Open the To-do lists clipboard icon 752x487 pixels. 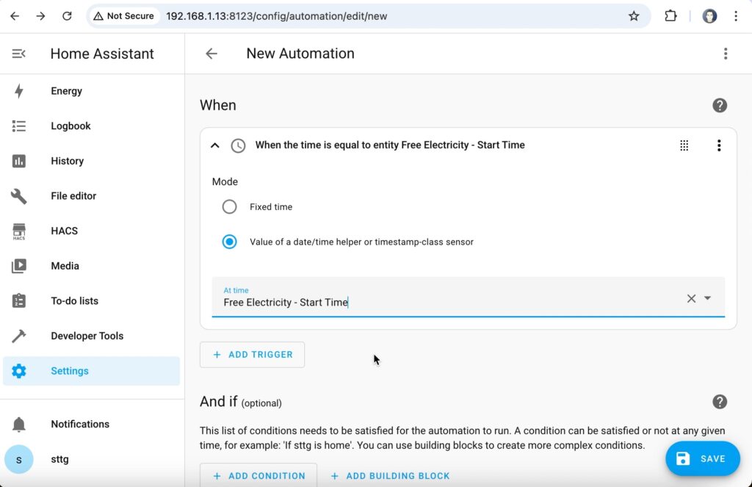click(x=18, y=301)
